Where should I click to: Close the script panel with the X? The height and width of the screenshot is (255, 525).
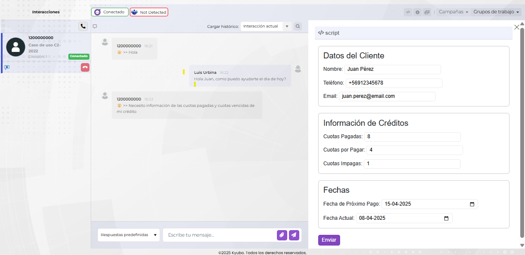[x=517, y=27]
